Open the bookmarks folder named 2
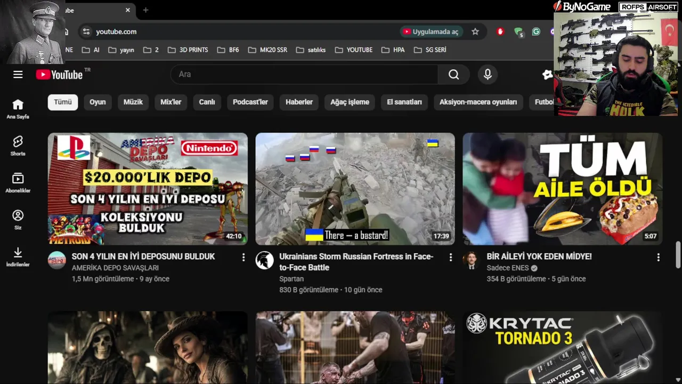This screenshot has height=384, width=682. 151,50
